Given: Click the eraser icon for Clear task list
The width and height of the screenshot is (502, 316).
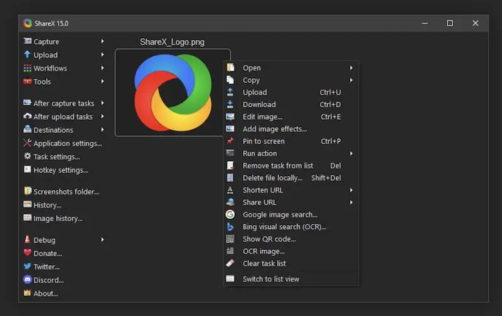Looking at the screenshot, I should pyautogui.click(x=230, y=263).
